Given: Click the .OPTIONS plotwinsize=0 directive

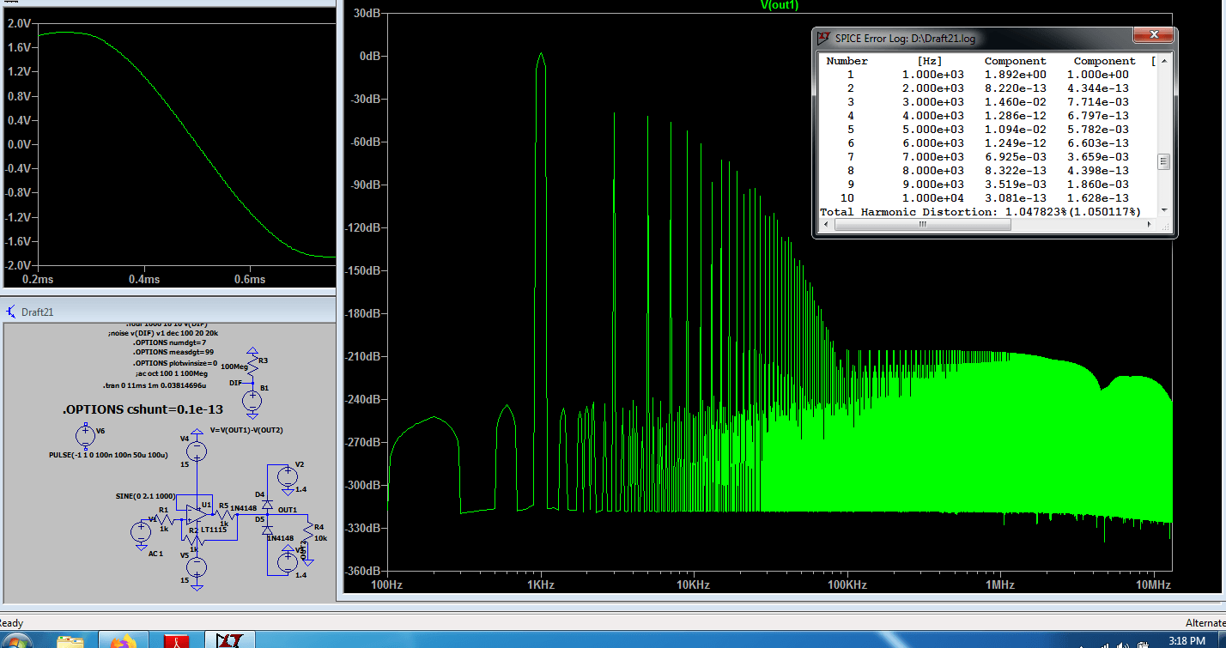Looking at the screenshot, I should [x=175, y=363].
